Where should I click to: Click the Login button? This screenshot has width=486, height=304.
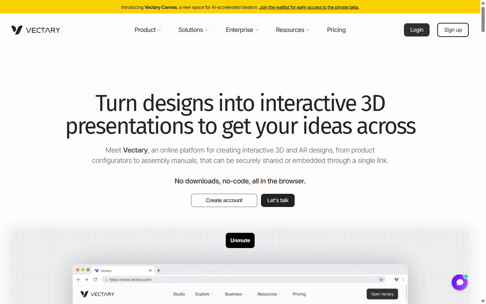[x=417, y=30]
